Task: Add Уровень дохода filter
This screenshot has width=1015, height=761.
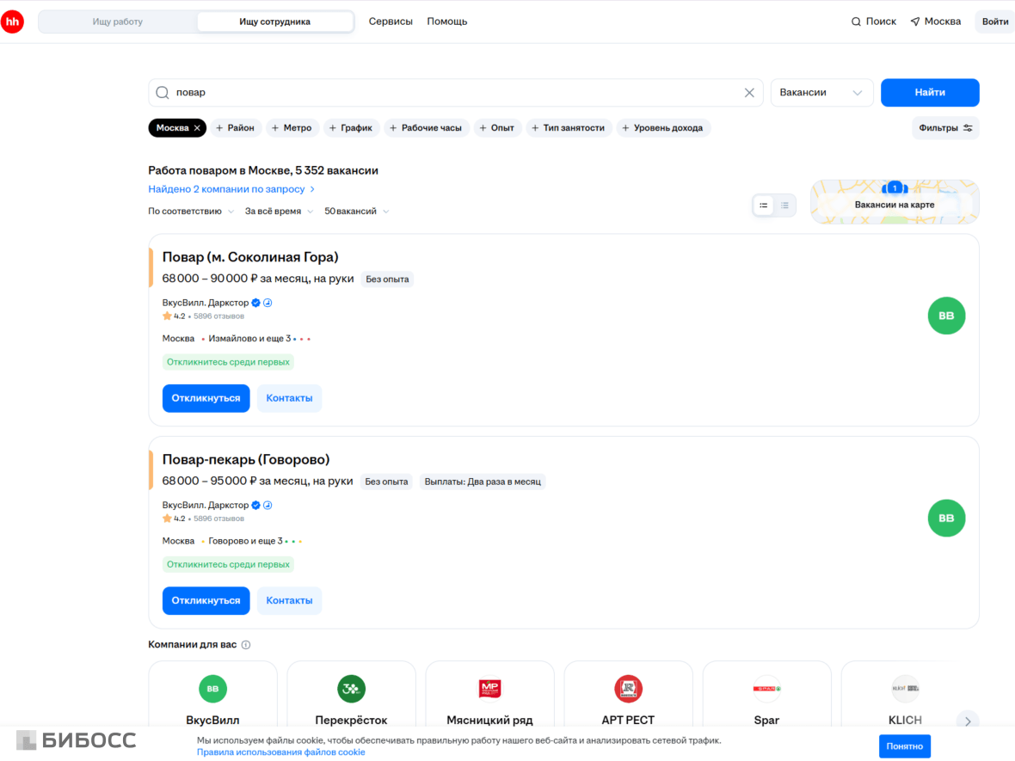Action: pyautogui.click(x=663, y=128)
